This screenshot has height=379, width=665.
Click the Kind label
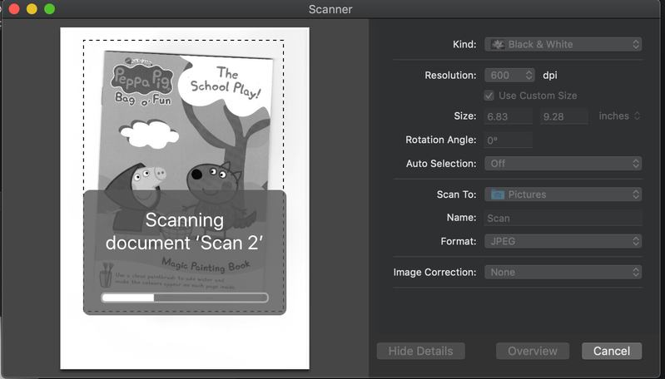point(464,44)
